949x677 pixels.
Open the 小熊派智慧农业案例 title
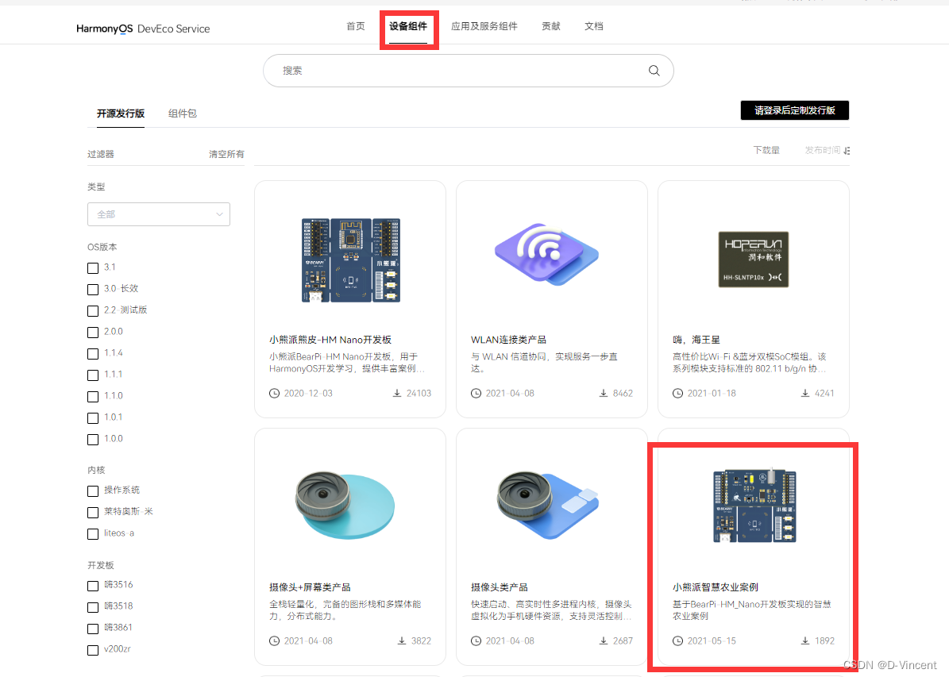(716, 587)
